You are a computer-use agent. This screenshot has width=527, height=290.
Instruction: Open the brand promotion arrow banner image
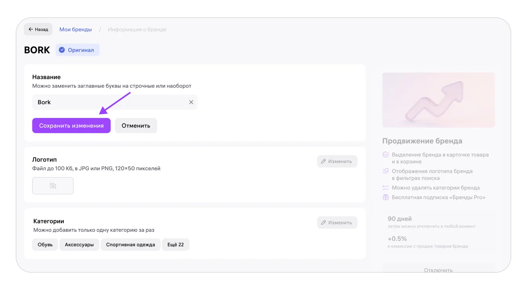tap(438, 100)
